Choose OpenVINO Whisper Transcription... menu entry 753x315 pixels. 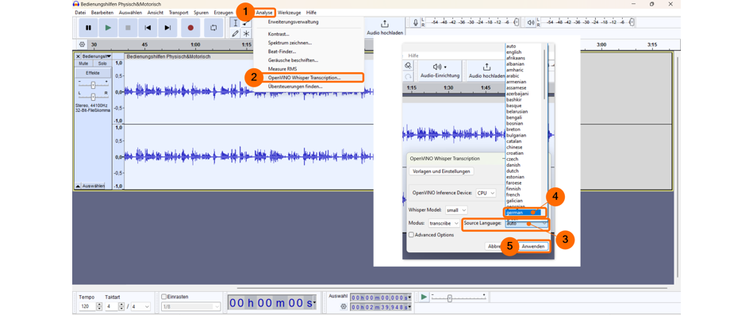309,77
